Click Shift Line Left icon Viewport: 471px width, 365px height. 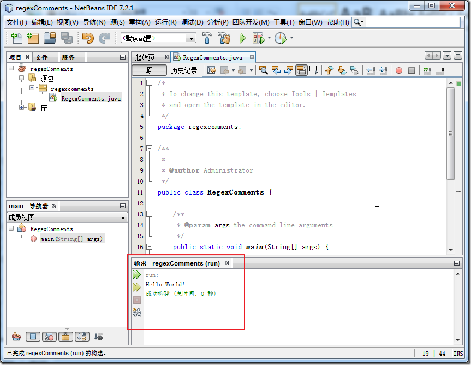pos(371,70)
